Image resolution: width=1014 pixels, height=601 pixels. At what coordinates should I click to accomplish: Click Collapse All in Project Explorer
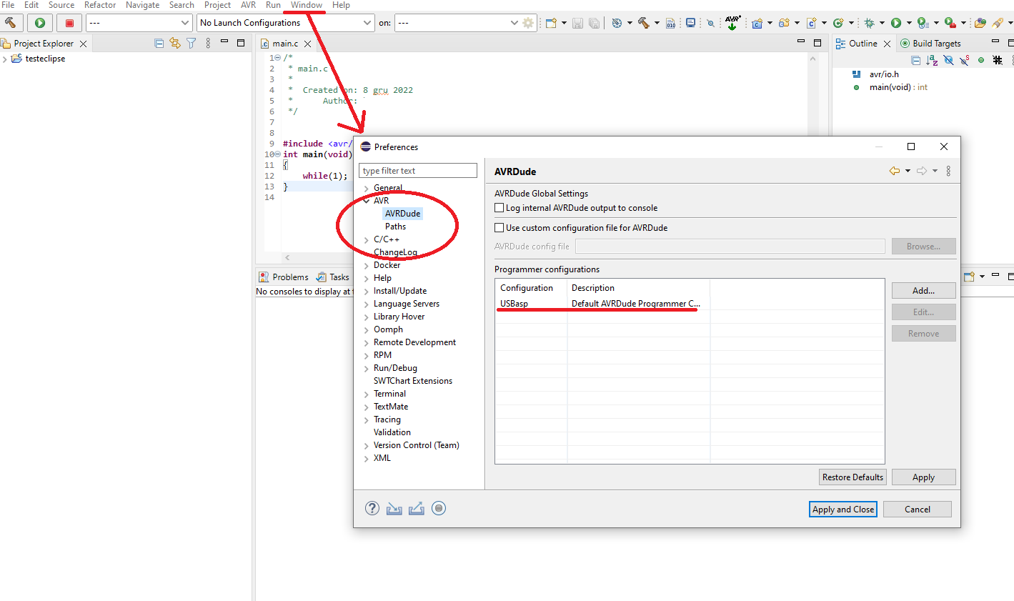(x=159, y=44)
